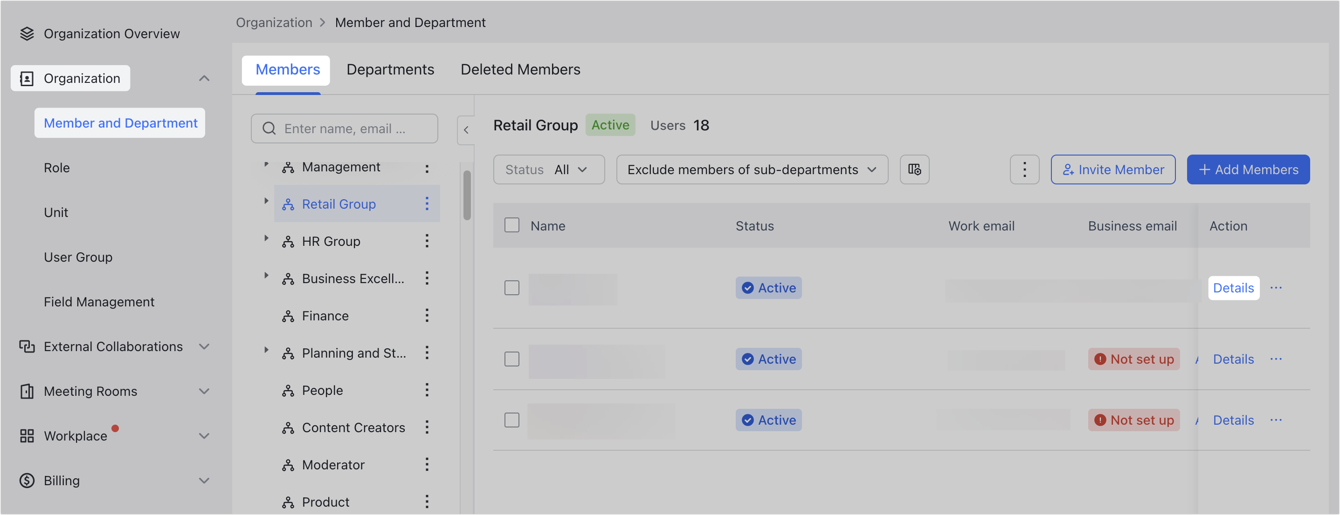Screen dimensions: 1340x515
Task: Check the select-all checkbox in the table header
Action: 512,224
